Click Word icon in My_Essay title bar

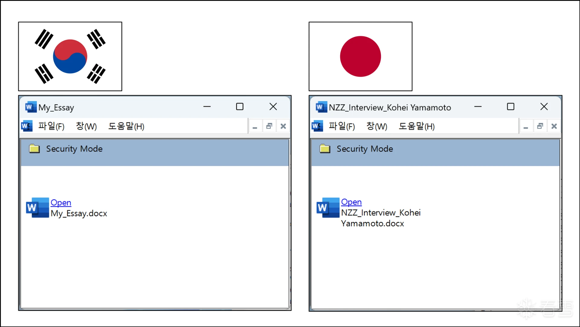coord(31,107)
